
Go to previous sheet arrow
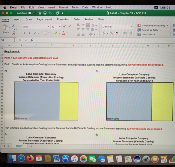(x=4, y=146)
